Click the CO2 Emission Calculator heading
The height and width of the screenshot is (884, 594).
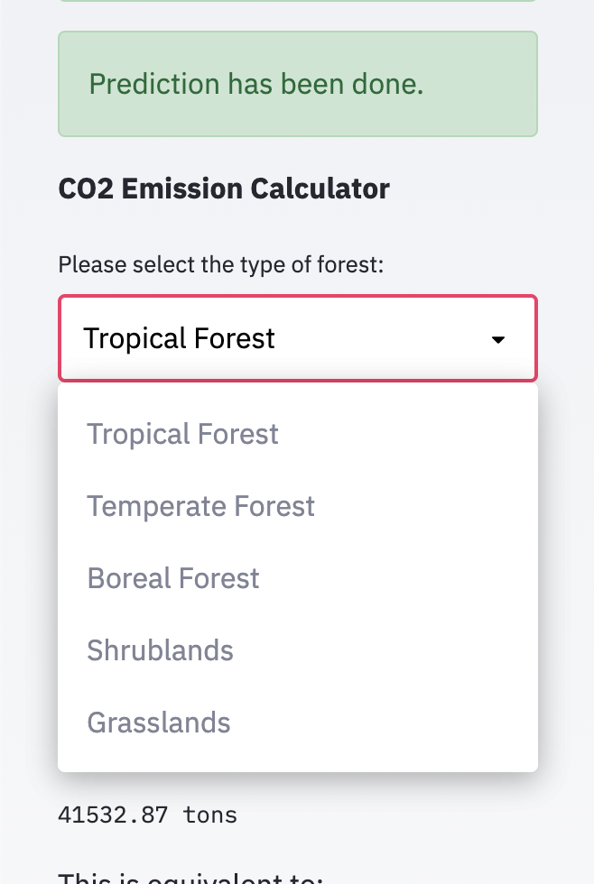pyautogui.click(x=224, y=189)
